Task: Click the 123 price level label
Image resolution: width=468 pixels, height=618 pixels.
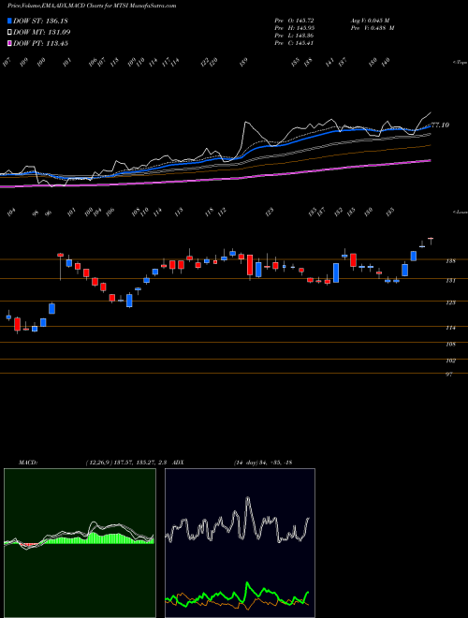Action: (x=451, y=302)
